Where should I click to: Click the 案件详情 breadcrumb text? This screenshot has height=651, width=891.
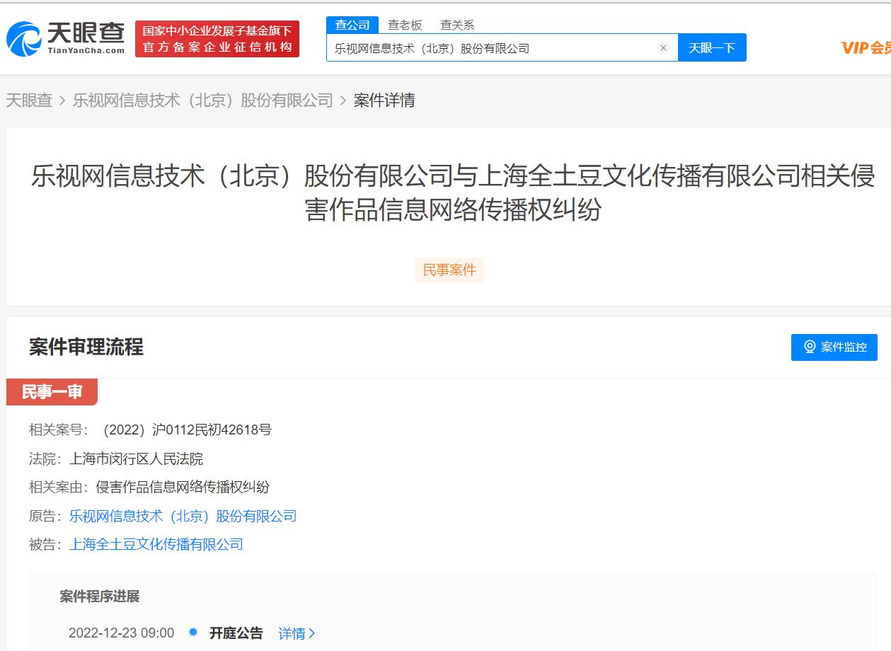384,100
